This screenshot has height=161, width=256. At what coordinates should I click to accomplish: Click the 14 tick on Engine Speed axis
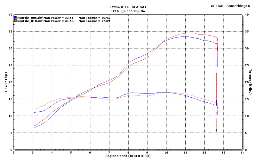click(x=242, y=153)
